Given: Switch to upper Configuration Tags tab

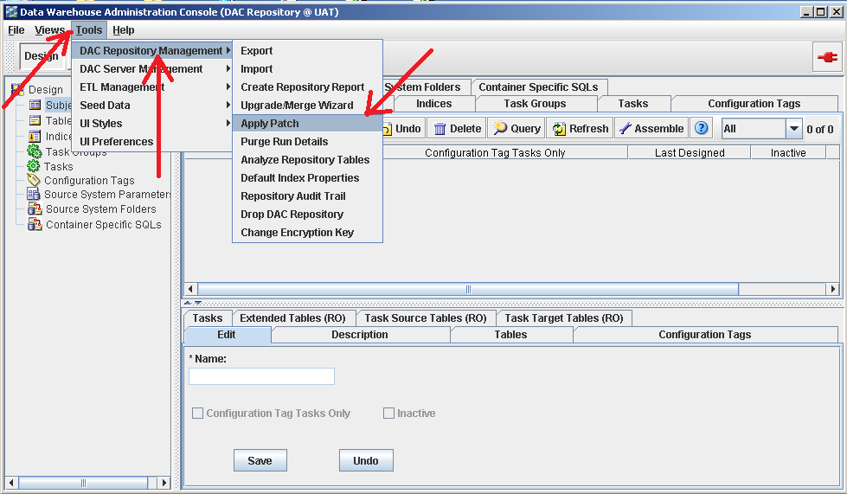Looking at the screenshot, I should (x=754, y=104).
